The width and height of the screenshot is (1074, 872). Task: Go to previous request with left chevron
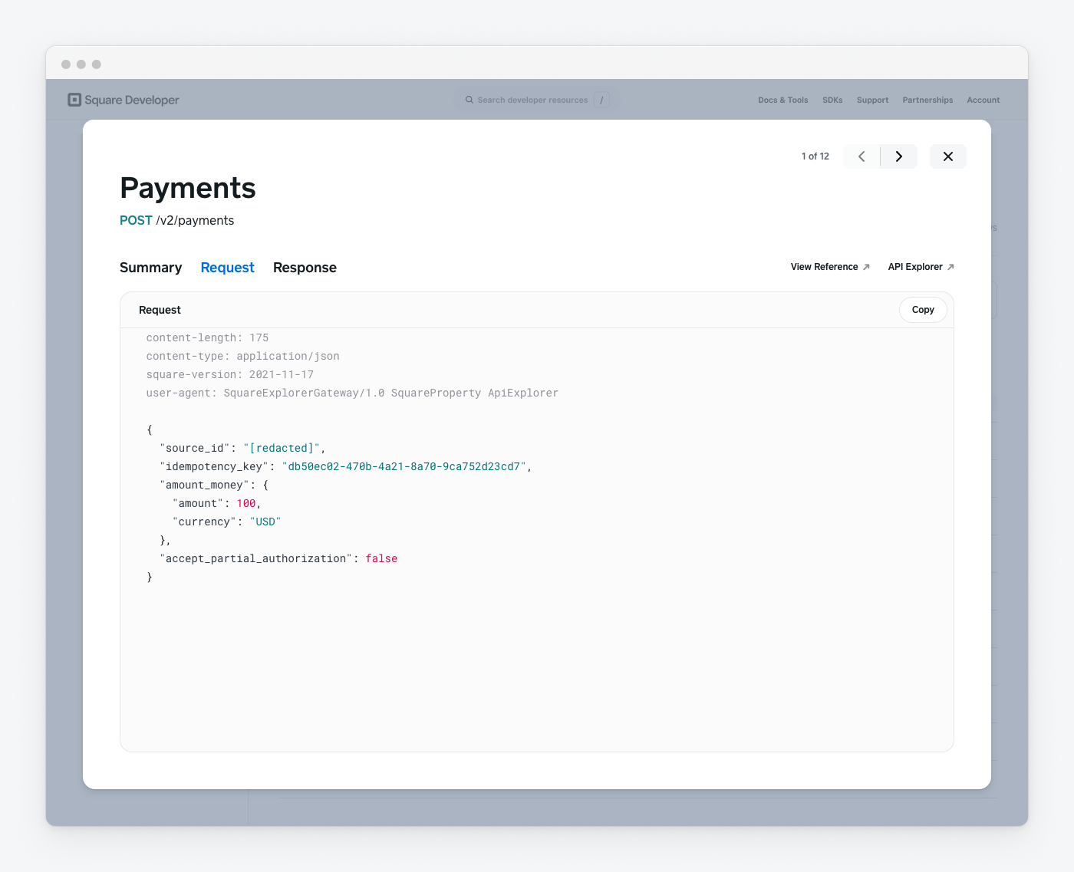coord(862,156)
